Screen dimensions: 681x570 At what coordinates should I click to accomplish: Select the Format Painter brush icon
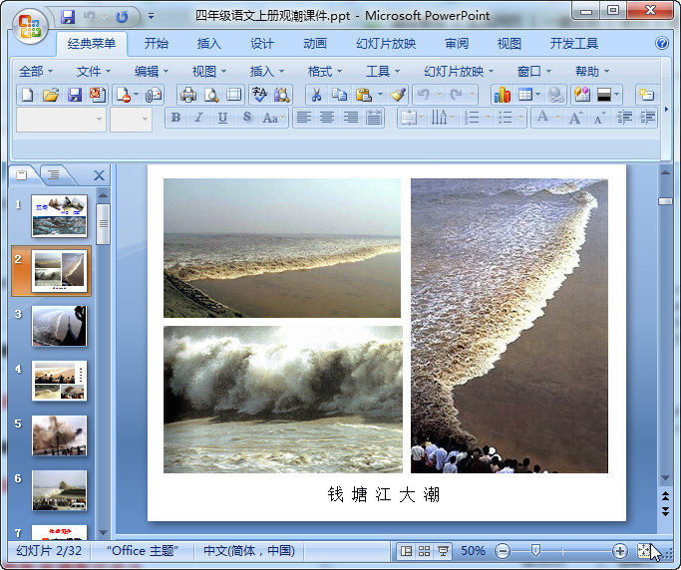click(x=398, y=95)
